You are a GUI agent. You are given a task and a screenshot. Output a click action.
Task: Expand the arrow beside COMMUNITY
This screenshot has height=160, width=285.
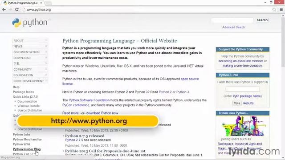tap(46, 69)
